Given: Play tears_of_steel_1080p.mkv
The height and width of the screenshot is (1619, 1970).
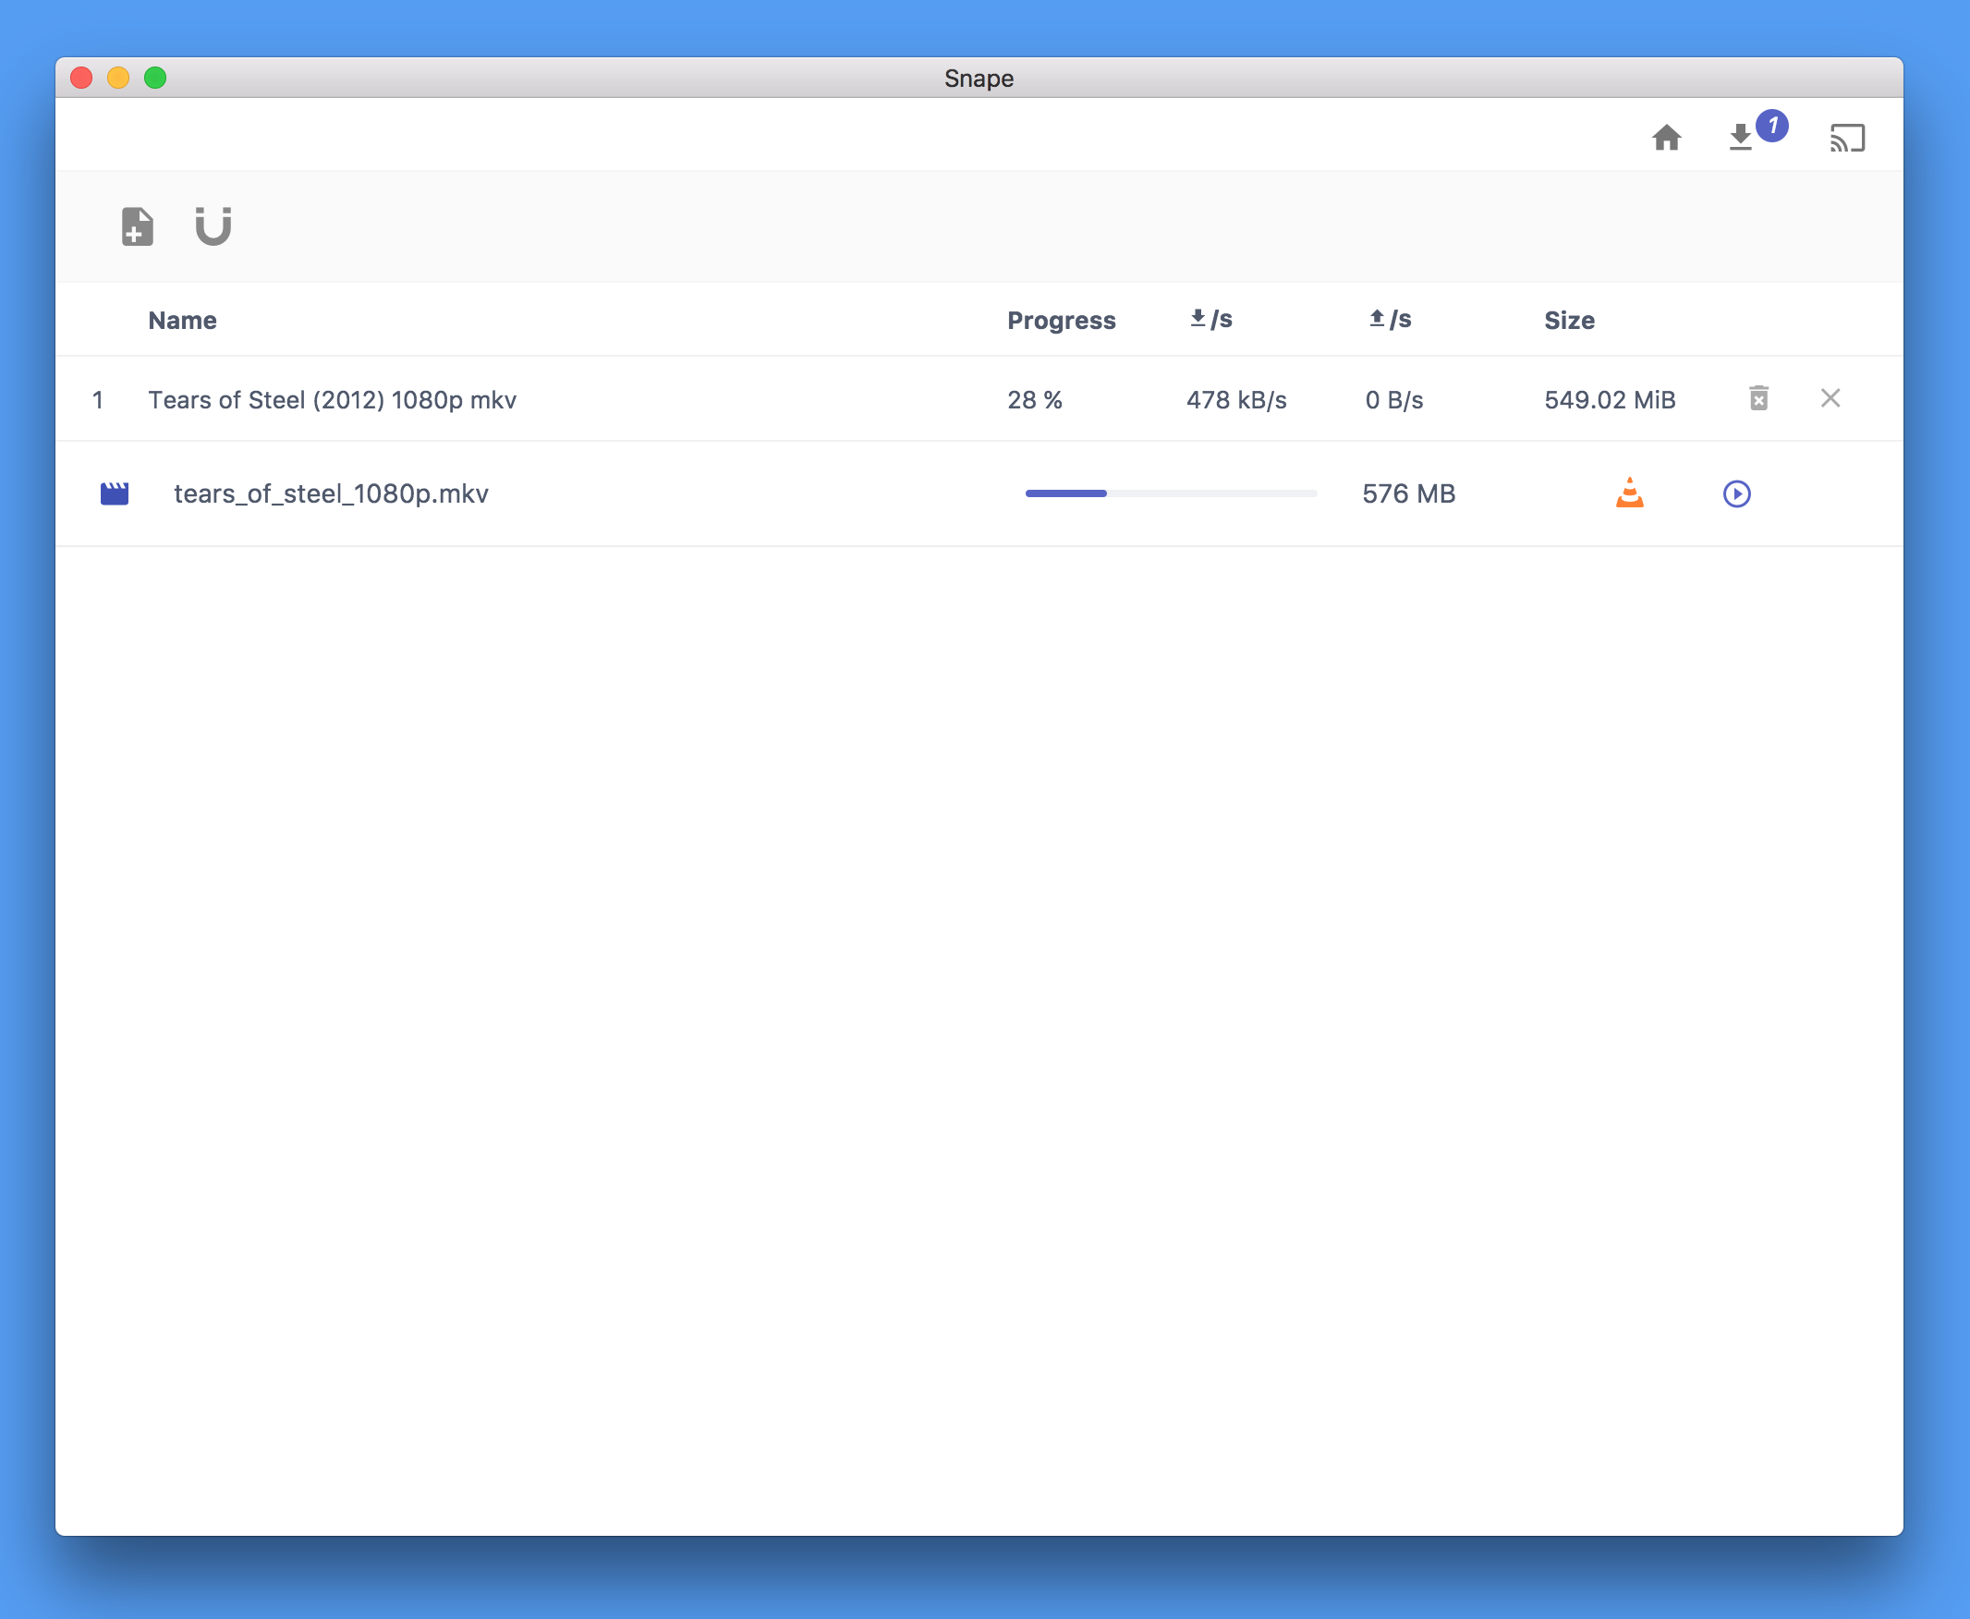Looking at the screenshot, I should (x=1736, y=493).
